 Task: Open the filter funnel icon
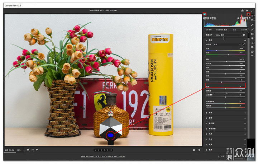pos(37,150)
